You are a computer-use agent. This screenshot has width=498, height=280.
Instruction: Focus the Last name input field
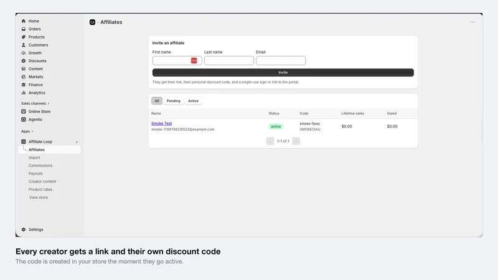point(229,60)
